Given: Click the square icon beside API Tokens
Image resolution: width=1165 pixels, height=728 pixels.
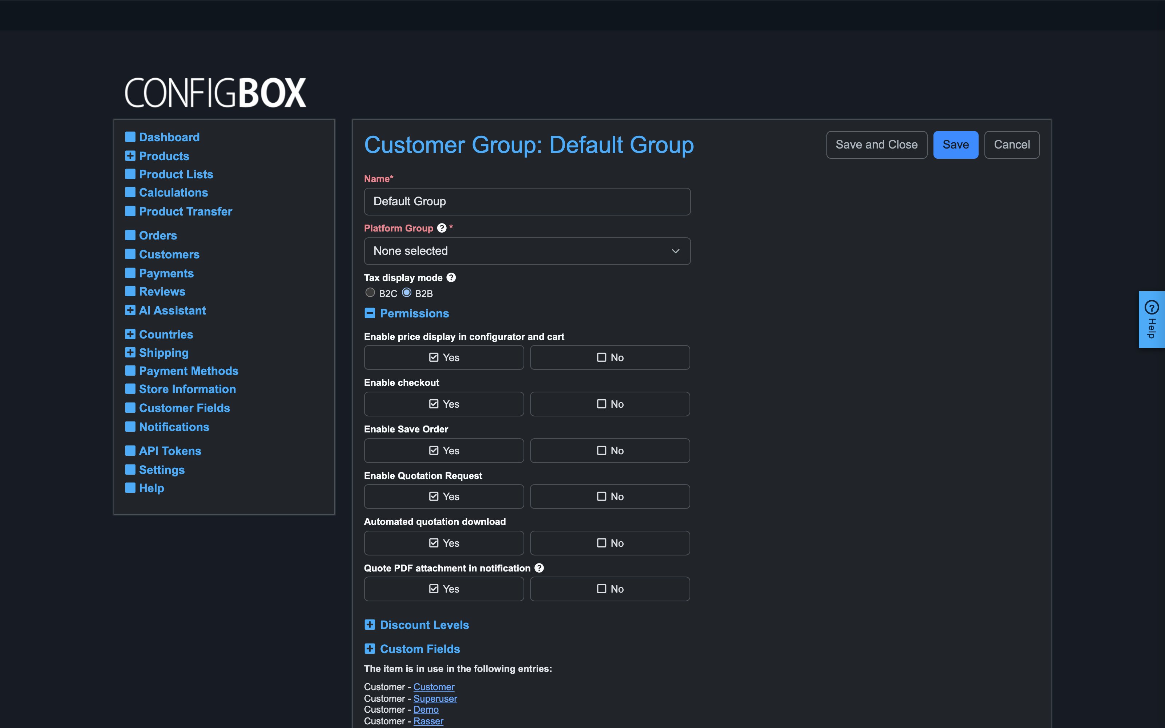Looking at the screenshot, I should tap(130, 451).
